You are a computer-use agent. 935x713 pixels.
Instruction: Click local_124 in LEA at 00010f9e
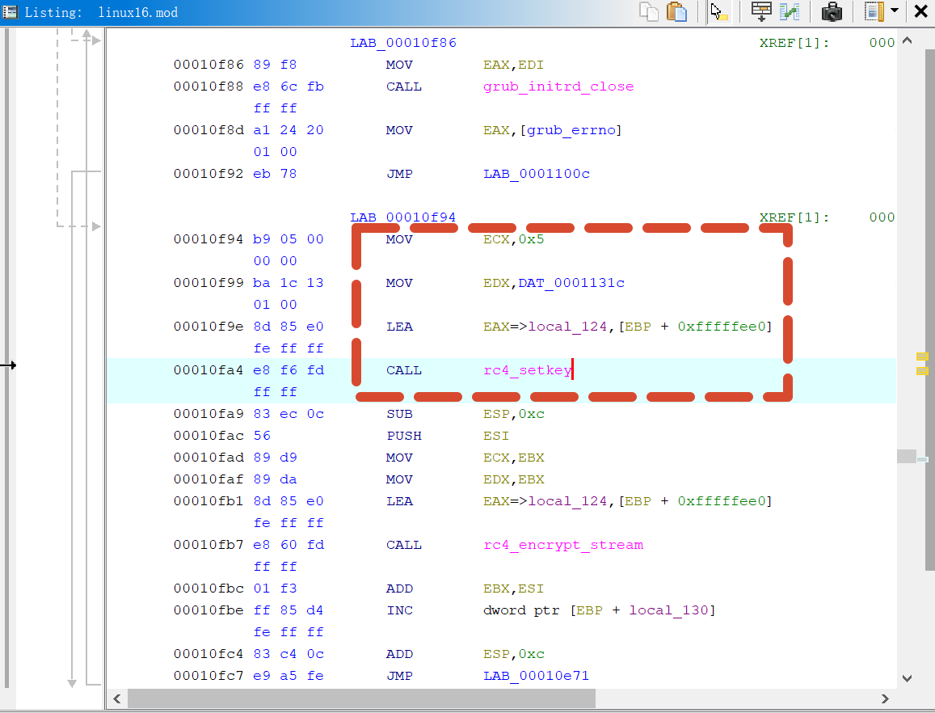567,327
